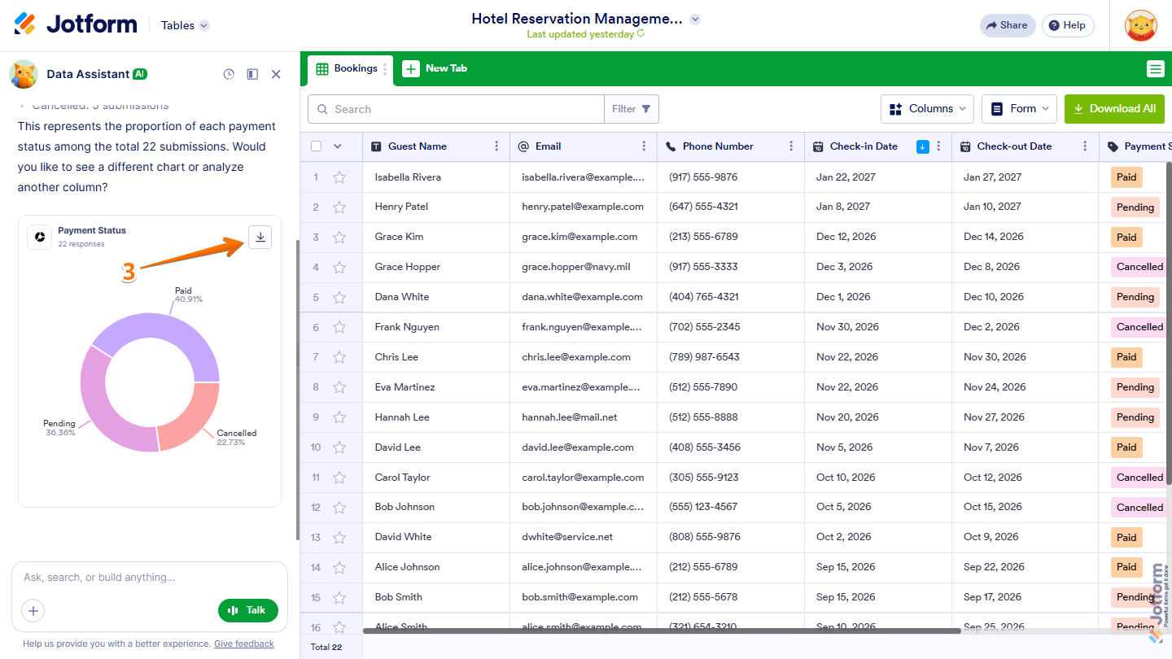
Task: Click Pending status tag for Henry Patel
Action: tap(1135, 207)
